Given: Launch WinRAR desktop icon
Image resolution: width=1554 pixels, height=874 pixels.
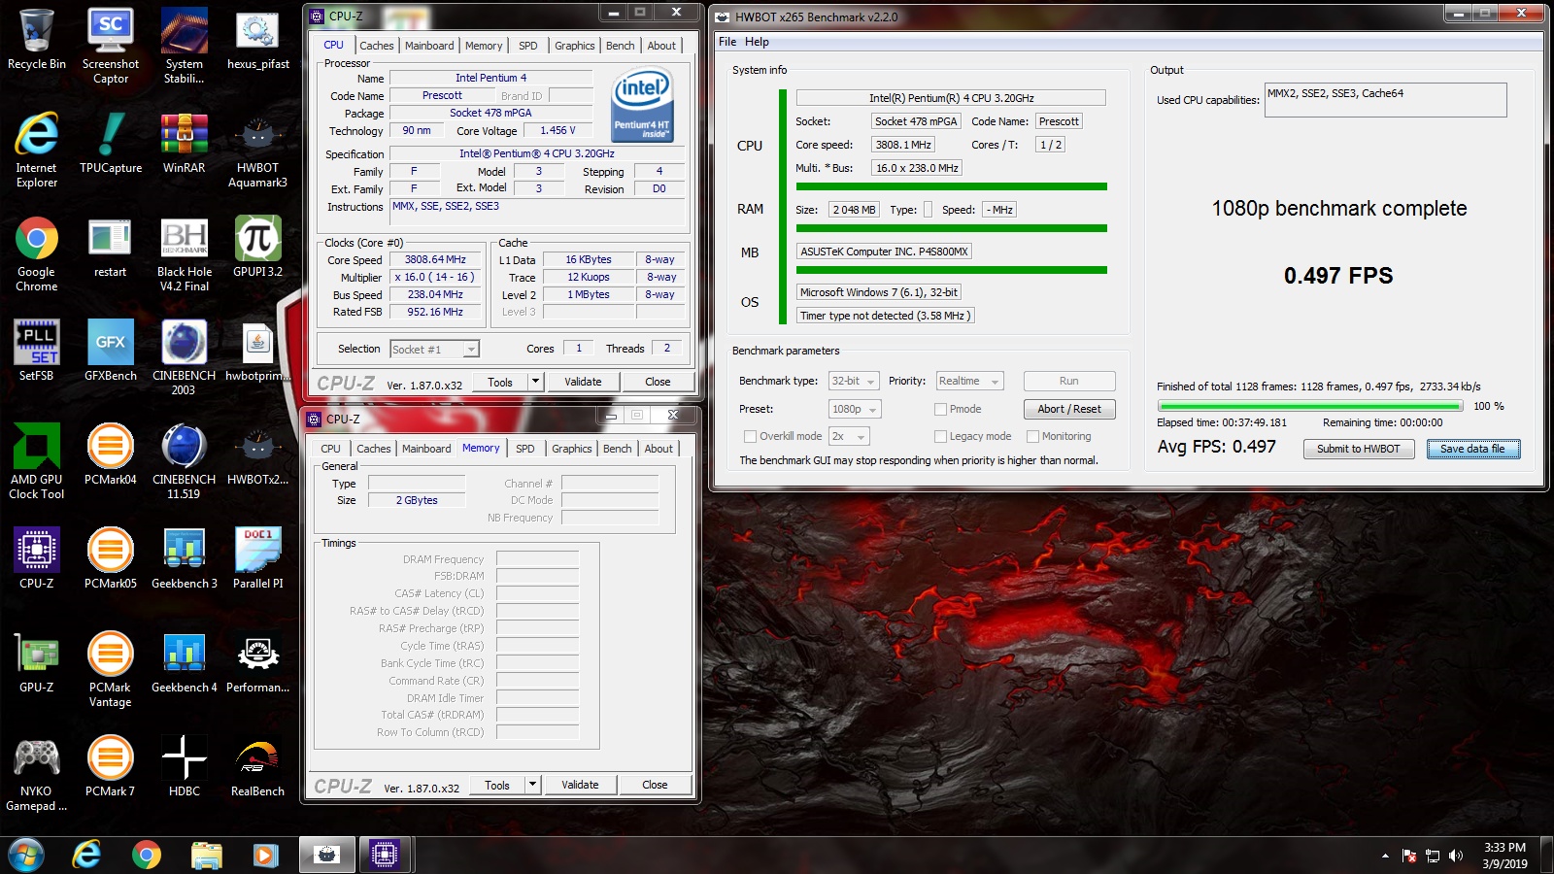Looking at the screenshot, I should (x=185, y=143).
